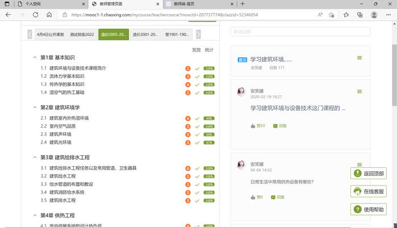
Task: Click the 新建话题 input field
Action: 300,32
